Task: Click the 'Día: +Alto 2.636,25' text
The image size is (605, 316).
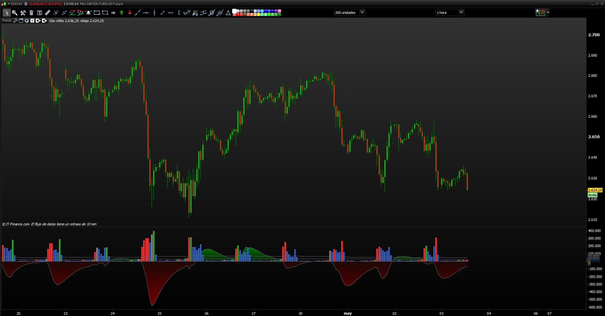Action: (64, 21)
